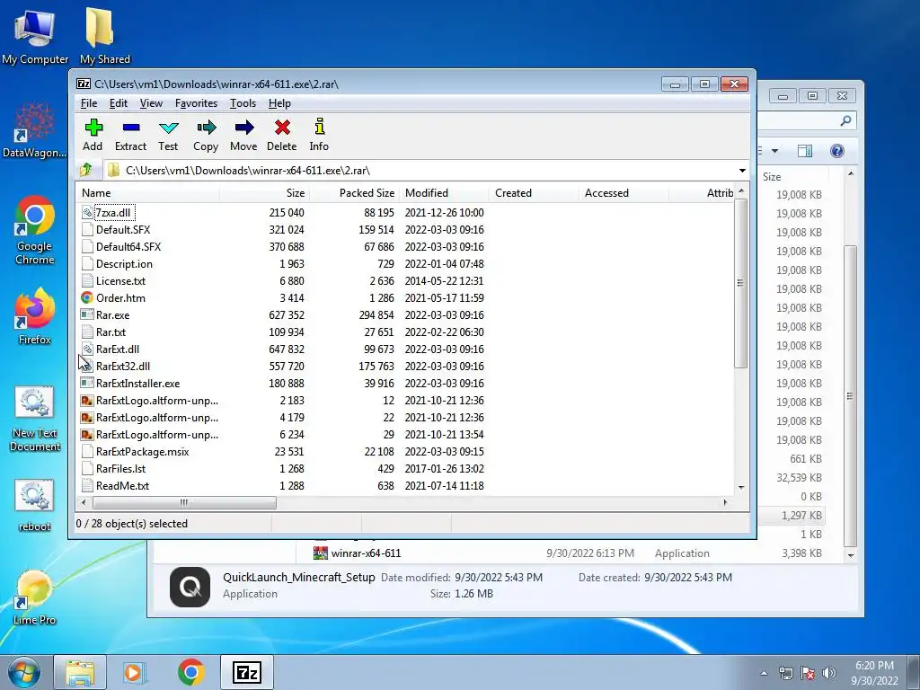Open the File menu
The image size is (920, 690).
point(89,103)
